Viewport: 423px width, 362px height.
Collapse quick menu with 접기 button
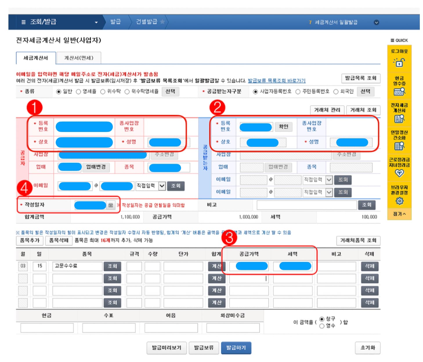pos(399,214)
